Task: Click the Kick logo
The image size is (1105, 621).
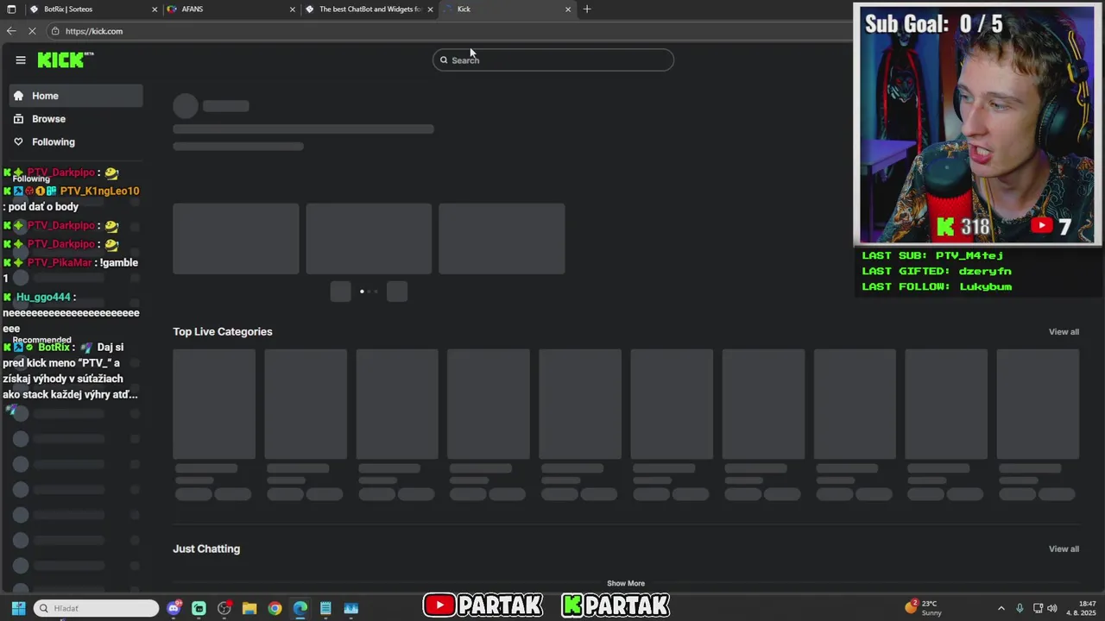Action: (x=66, y=60)
